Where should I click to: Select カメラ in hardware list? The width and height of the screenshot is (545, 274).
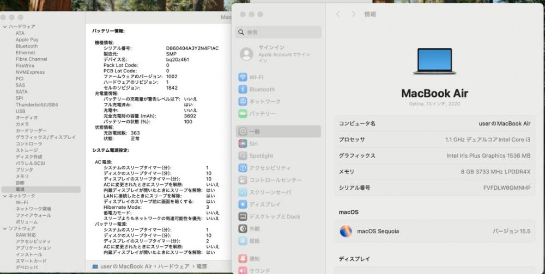pos(22,124)
